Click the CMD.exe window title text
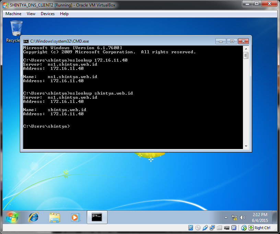This screenshot has height=234, width=280. point(60,41)
